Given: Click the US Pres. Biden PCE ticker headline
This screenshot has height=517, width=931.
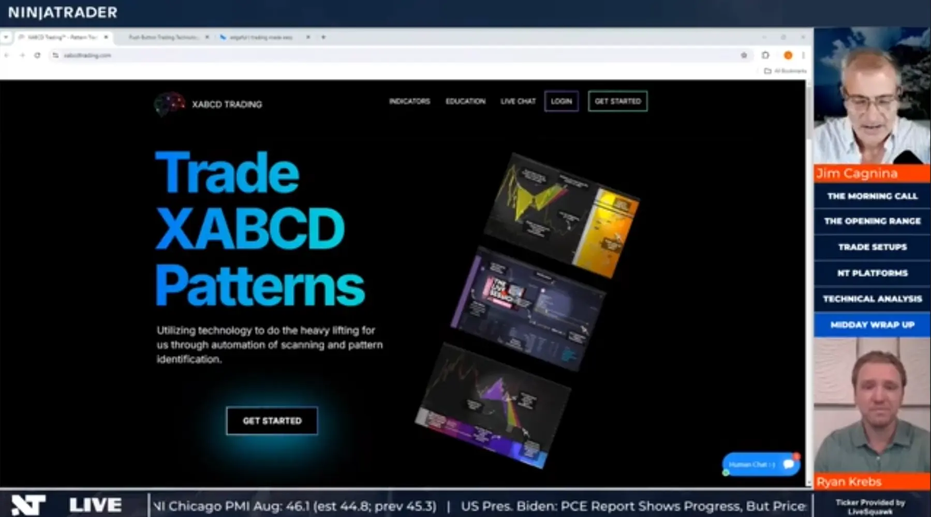Looking at the screenshot, I should [634, 506].
